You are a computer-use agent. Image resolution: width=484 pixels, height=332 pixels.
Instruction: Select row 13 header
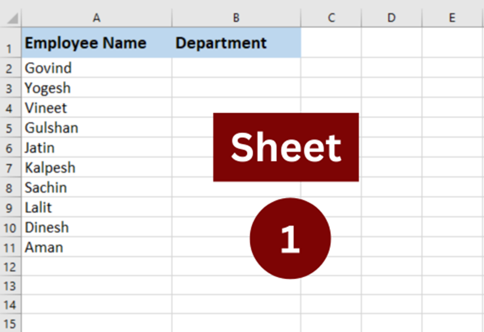click(x=10, y=285)
